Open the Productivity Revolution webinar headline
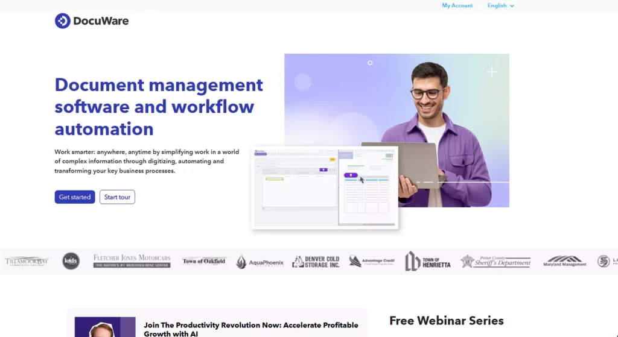This screenshot has height=337, width=618. click(250, 329)
